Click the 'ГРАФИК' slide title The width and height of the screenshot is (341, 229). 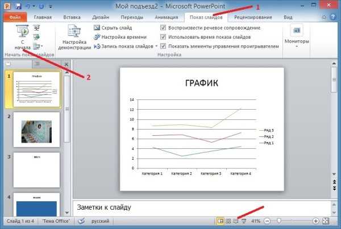click(202, 83)
